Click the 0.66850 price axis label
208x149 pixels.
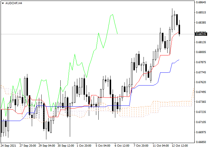point(201,142)
